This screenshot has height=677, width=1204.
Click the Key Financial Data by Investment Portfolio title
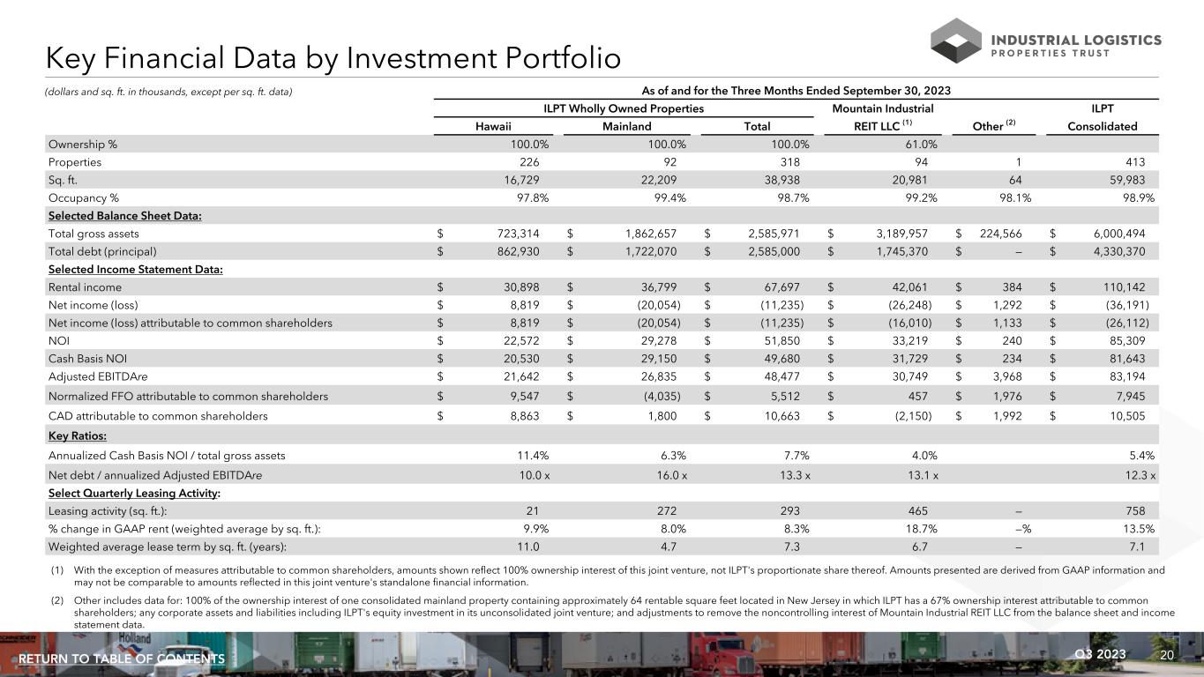click(333, 58)
